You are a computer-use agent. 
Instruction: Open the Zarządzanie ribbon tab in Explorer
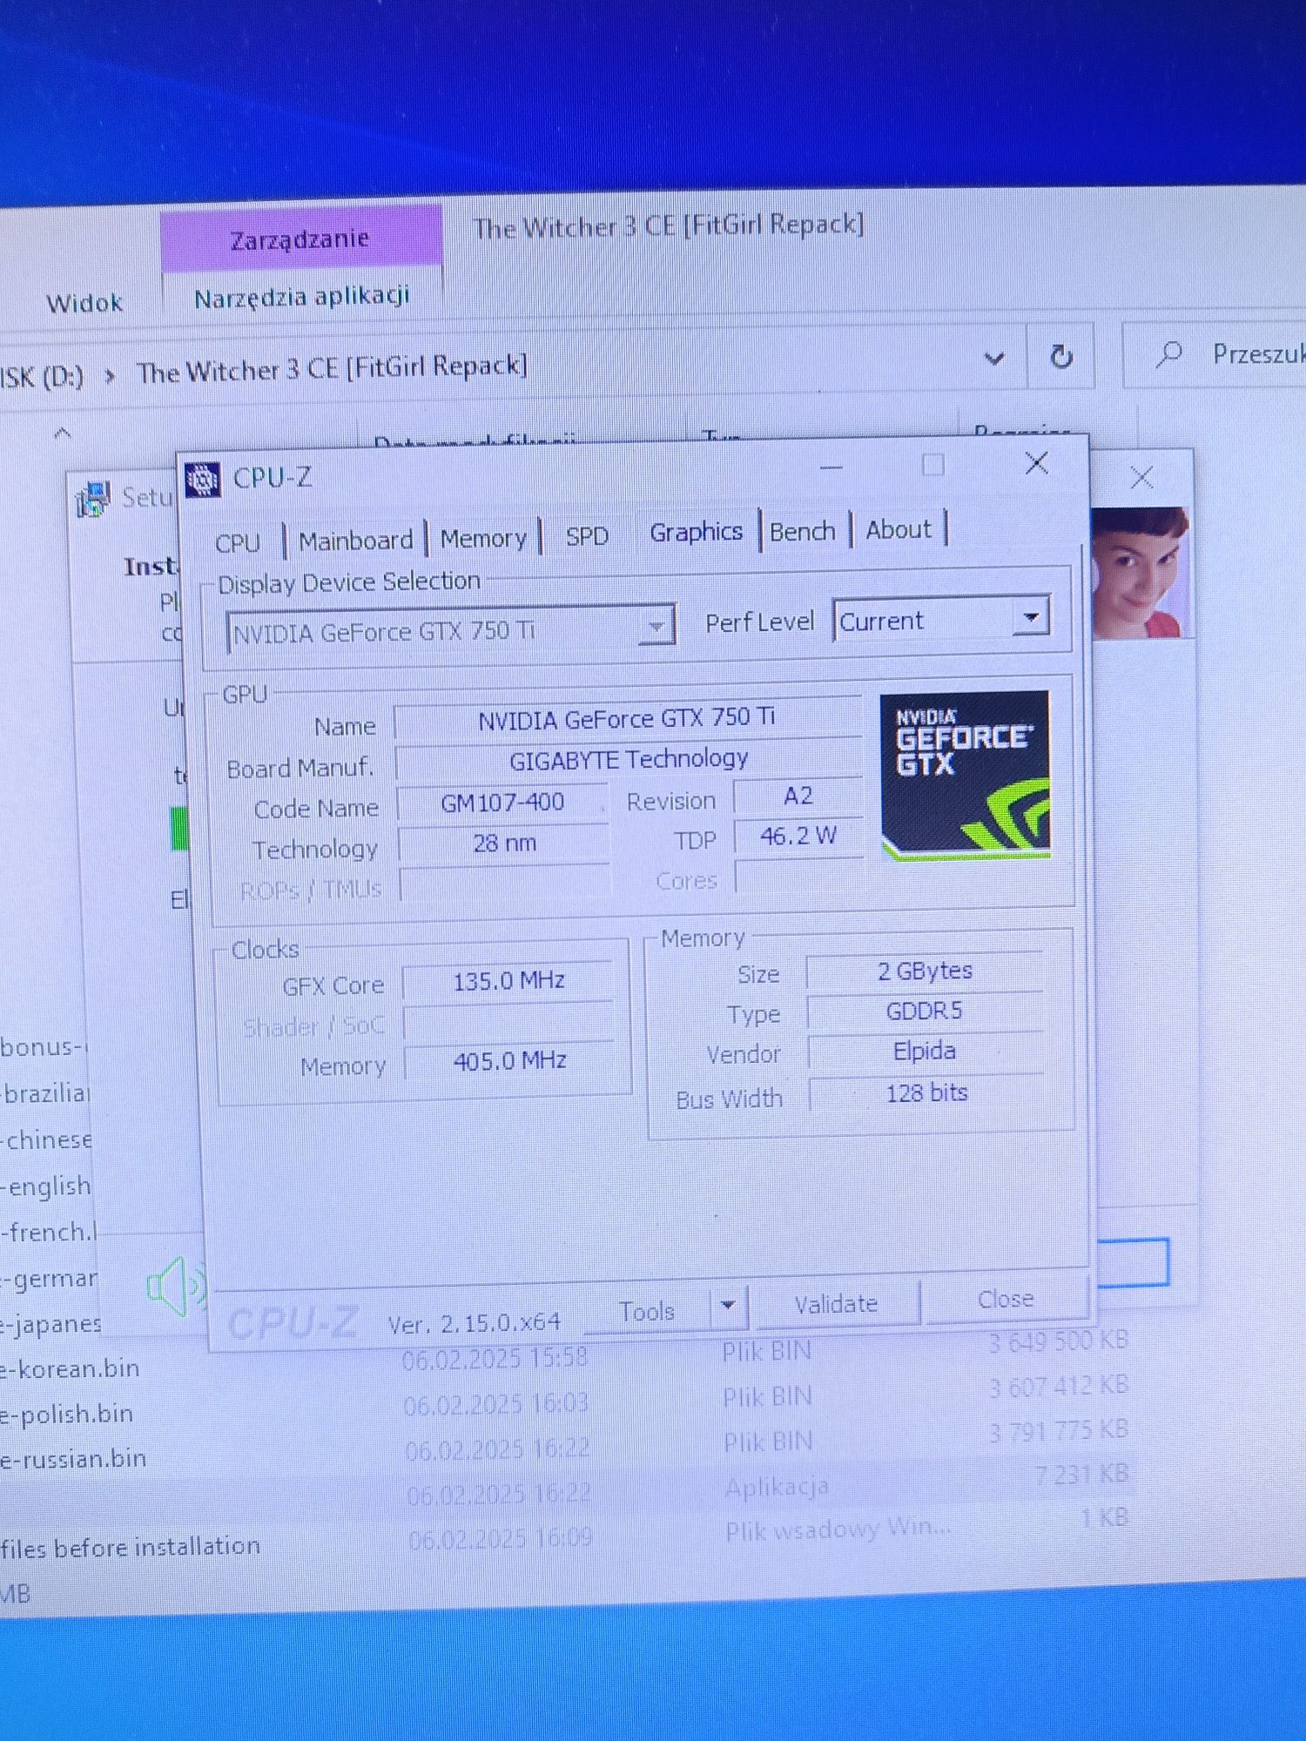point(300,239)
